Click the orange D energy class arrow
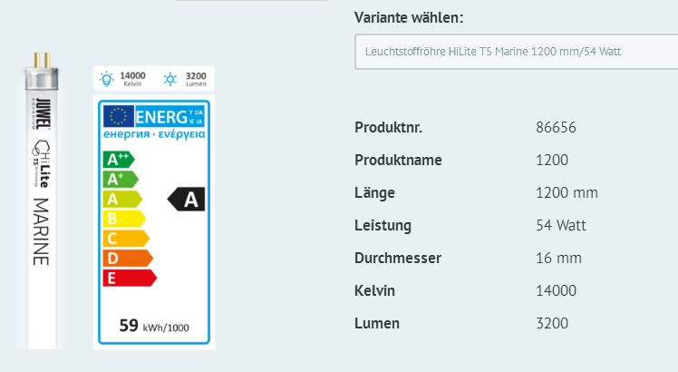 pyautogui.click(x=129, y=258)
